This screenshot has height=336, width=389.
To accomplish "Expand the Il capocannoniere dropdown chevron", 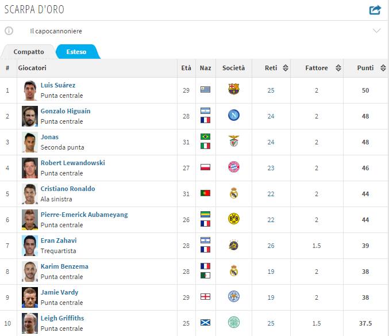I will tap(376, 31).
